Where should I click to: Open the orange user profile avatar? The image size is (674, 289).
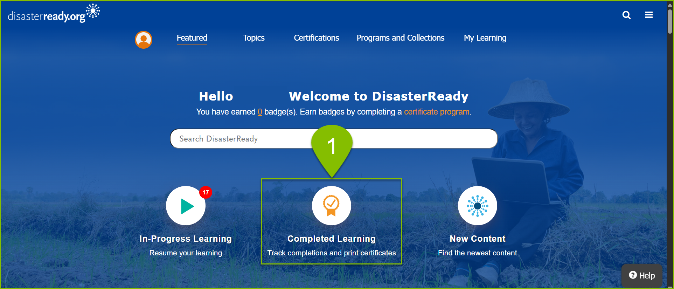pyautogui.click(x=144, y=40)
